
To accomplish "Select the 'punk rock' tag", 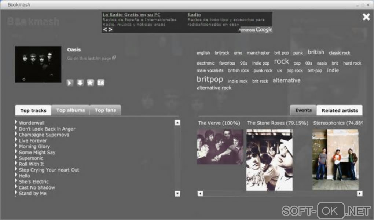I will click(x=263, y=70).
